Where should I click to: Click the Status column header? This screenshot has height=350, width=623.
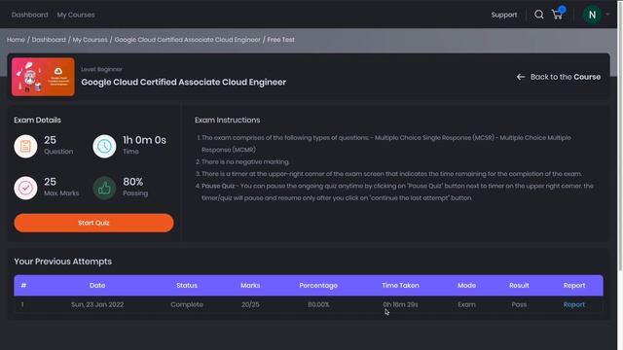point(187,285)
